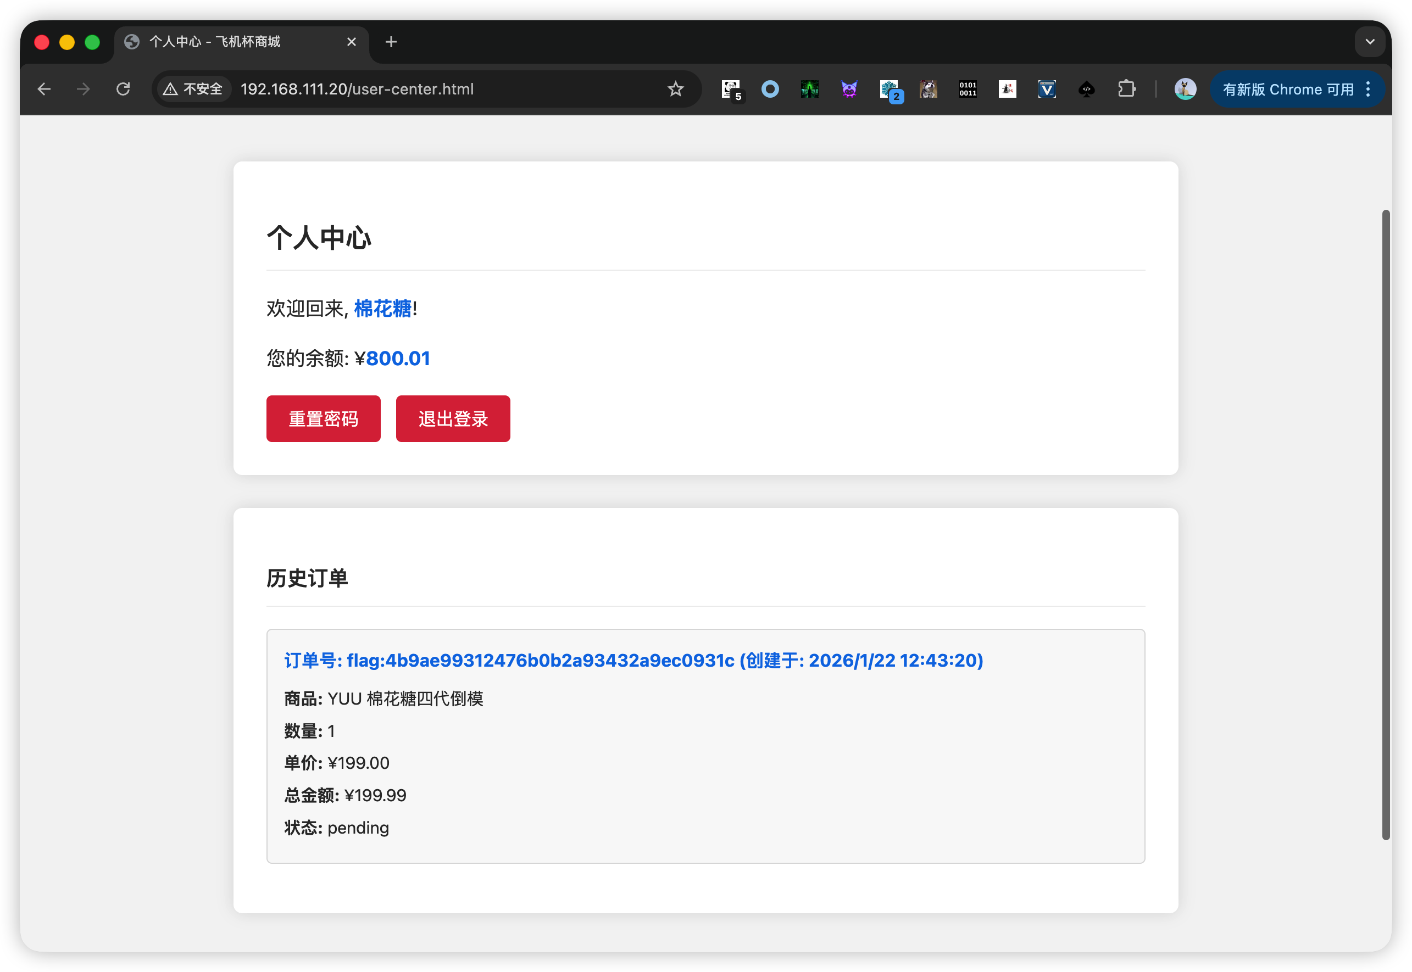Open the snowflake extension showing badge 2
Screen dimensions: 1412x972
[x=889, y=89]
